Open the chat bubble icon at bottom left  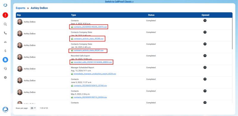click(x=5, y=109)
